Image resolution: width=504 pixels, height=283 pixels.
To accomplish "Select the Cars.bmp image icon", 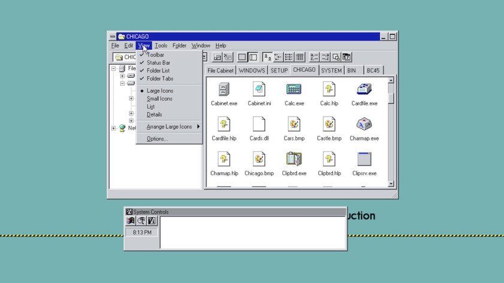I will 294,124.
